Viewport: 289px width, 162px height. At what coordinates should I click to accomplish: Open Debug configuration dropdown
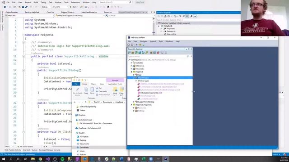[x=46, y=7]
